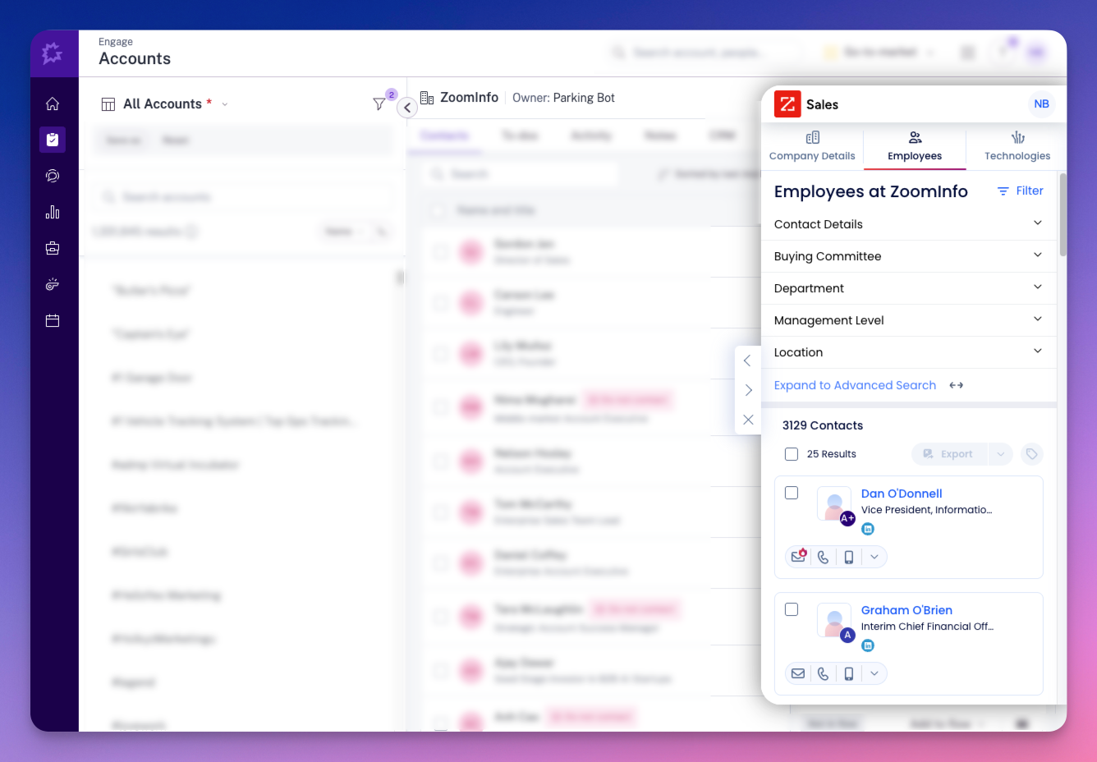Open the calendar icon in the sidebar
Viewport: 1097px width, 762px height.
(x=53, y=320)
